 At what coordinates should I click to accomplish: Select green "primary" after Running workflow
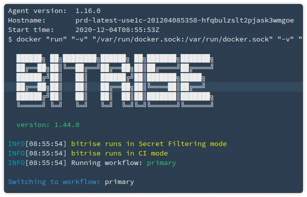coord(161,163)
